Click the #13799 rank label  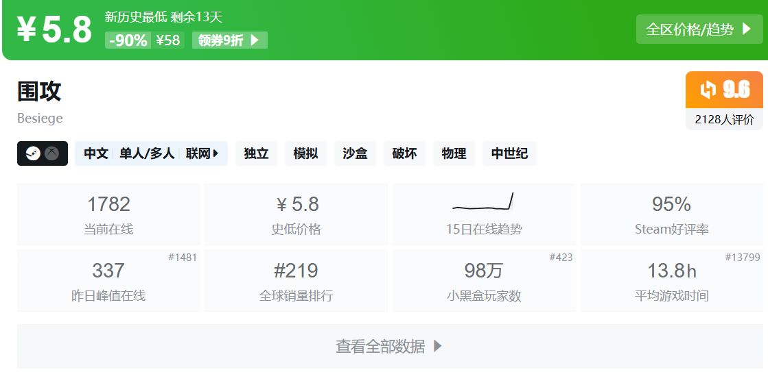(743, 257)
